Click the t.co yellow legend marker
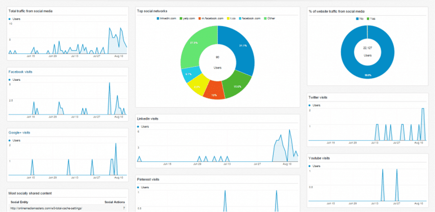435x212 pixels. (x=228, y=19)
